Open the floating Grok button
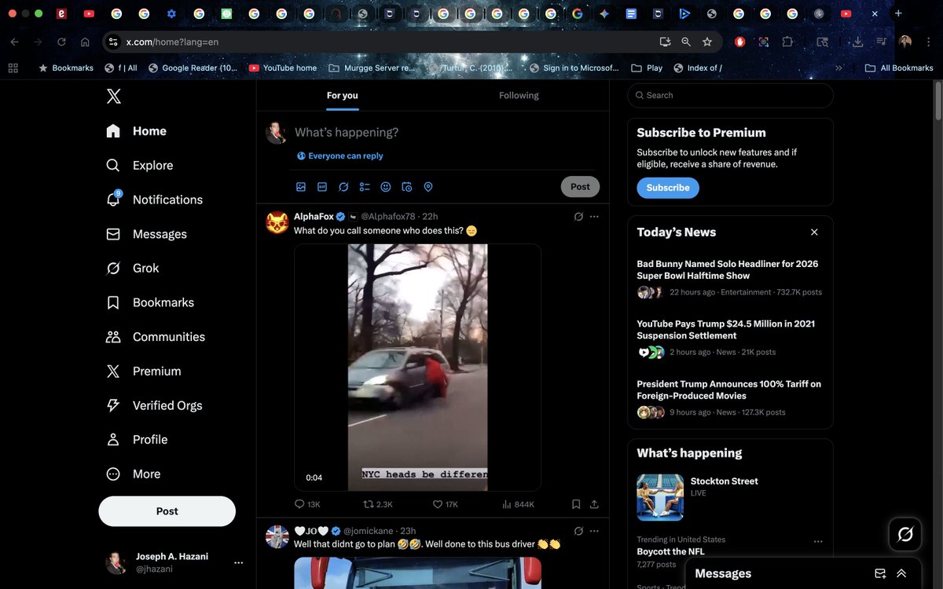943x589 pixels. click(x=904, y=535)
